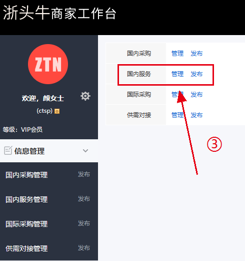The height and width of the screenshot is (261, 245).
Task: Click the orange badge next to ctsp
Action: click(57, 111)
